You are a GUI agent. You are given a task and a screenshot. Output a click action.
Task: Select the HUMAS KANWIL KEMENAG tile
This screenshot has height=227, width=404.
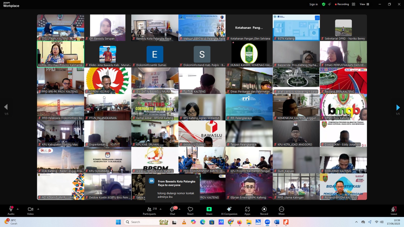[x=249, y=54]
